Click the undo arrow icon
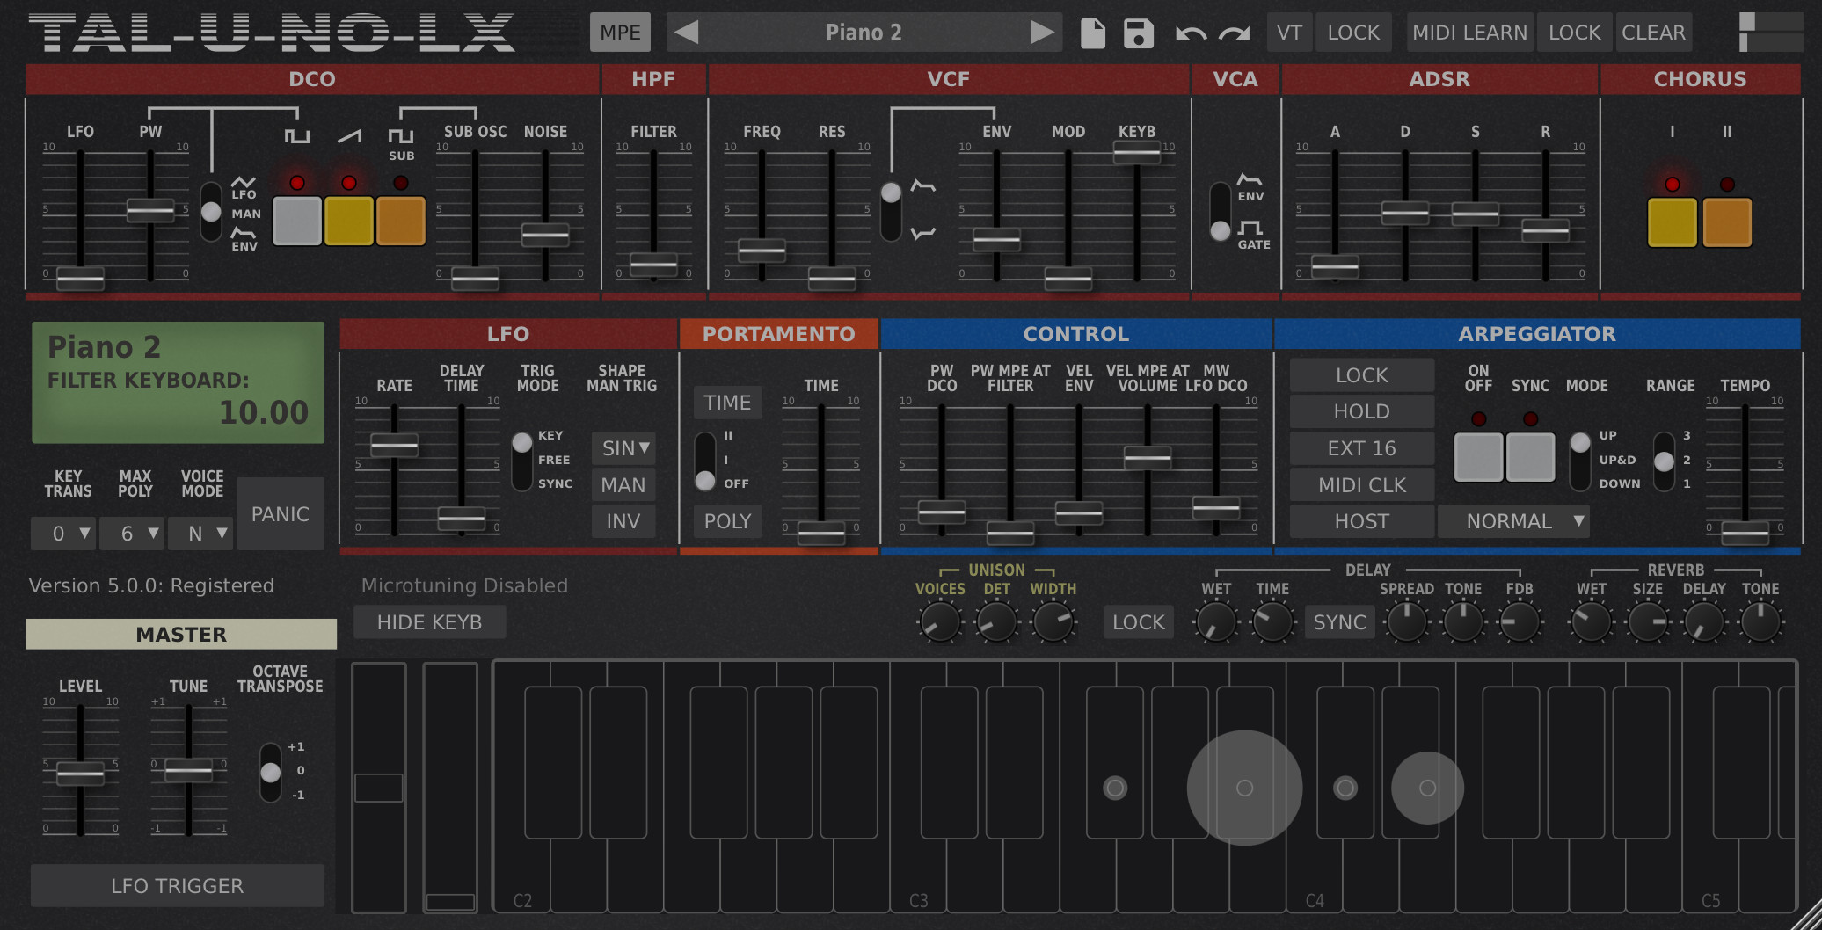 click(x=1191, y=33)
